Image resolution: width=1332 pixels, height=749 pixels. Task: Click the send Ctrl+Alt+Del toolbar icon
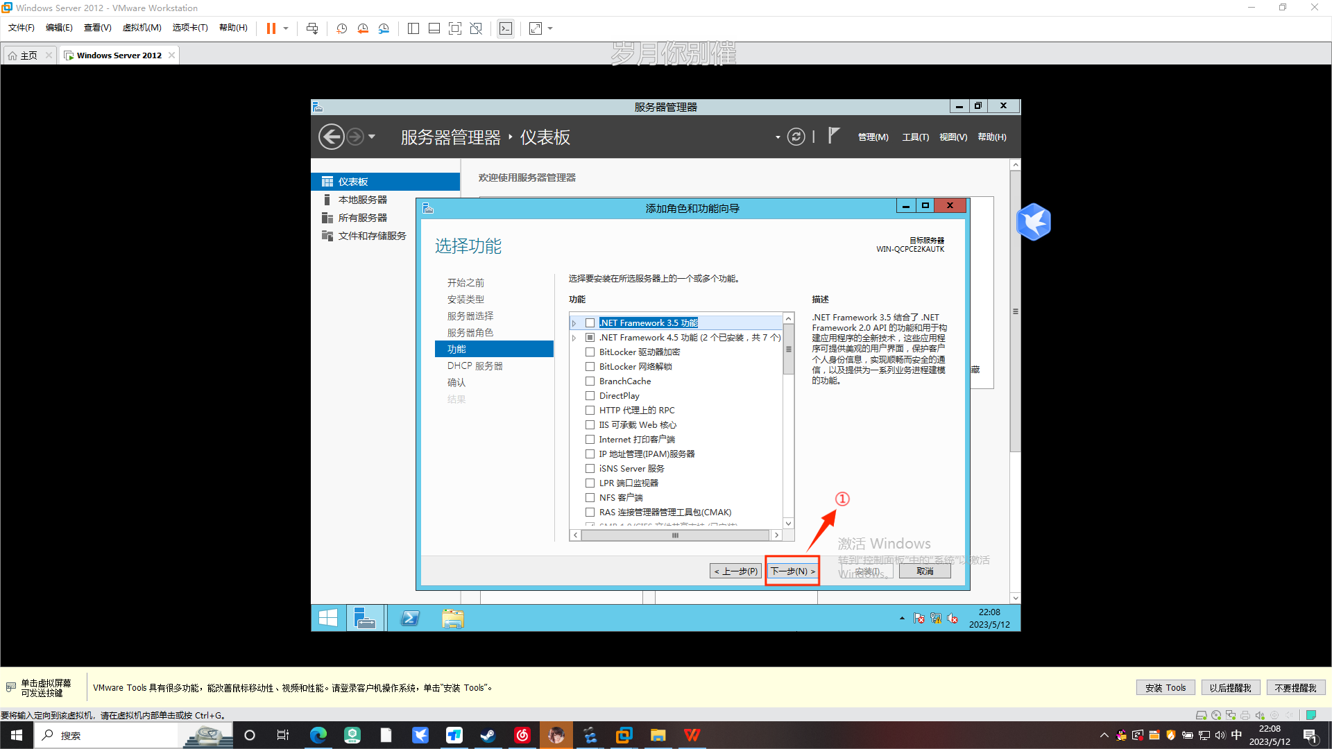[312, 28]
